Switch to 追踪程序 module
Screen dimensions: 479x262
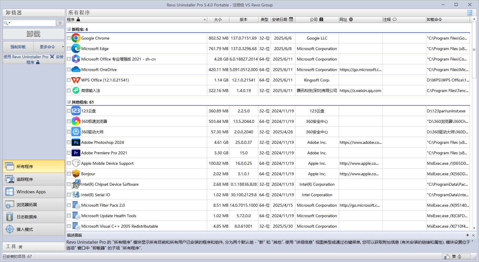pos(34,179)
